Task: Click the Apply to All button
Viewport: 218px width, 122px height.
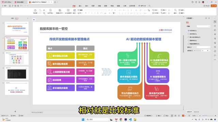Action: point(189,112)
